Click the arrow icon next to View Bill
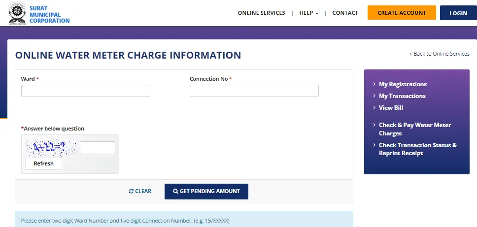Image resolution: width=477 pixels, height=227 pixels. pos(375,108)
